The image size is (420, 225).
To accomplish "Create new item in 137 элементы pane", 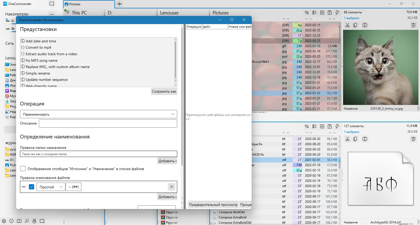I will point(322,126).
